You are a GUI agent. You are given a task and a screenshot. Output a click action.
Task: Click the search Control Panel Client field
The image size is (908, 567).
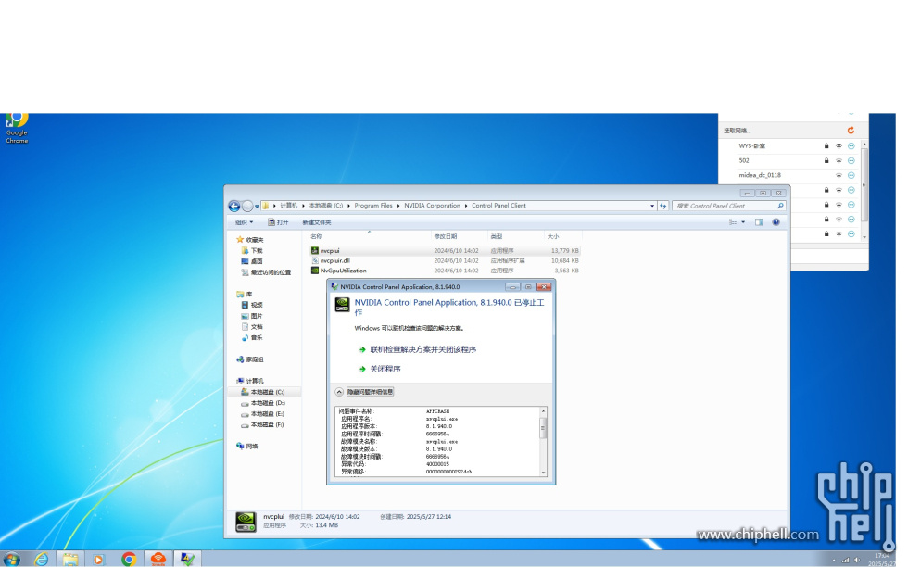click(x=728, y=206)
